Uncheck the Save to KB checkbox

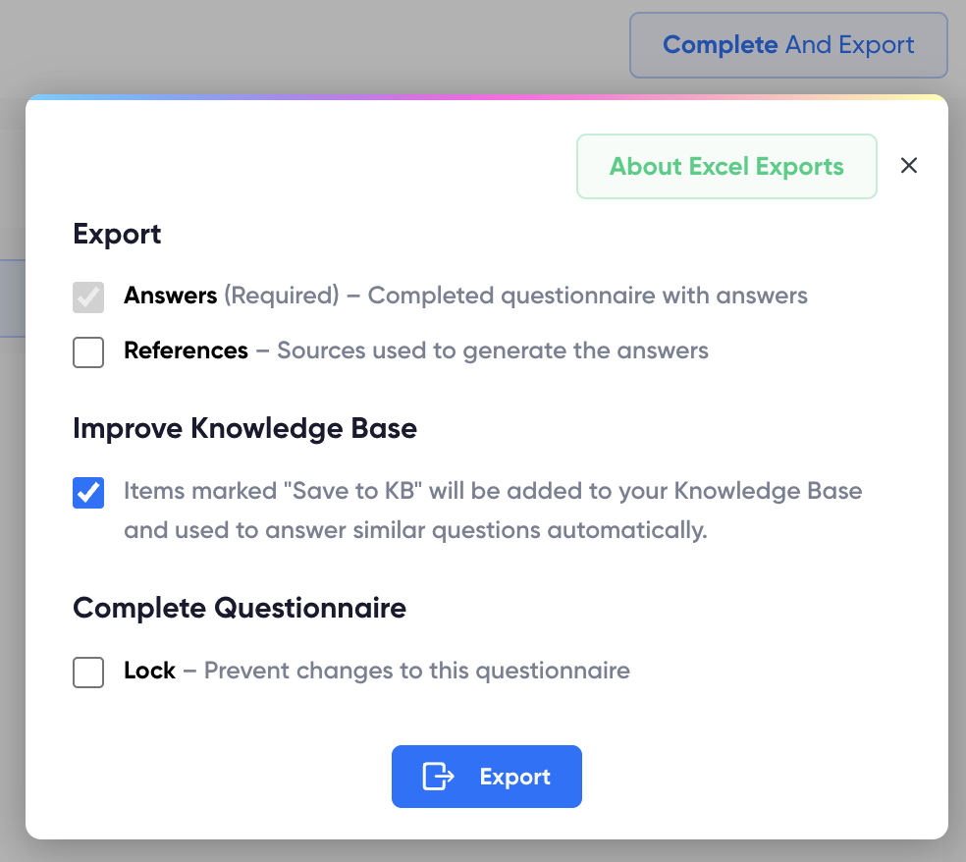(x=88, y=493)
